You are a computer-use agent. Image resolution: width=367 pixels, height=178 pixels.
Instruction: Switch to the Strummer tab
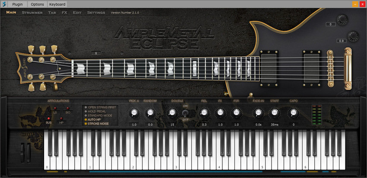(x=32, y=12)
